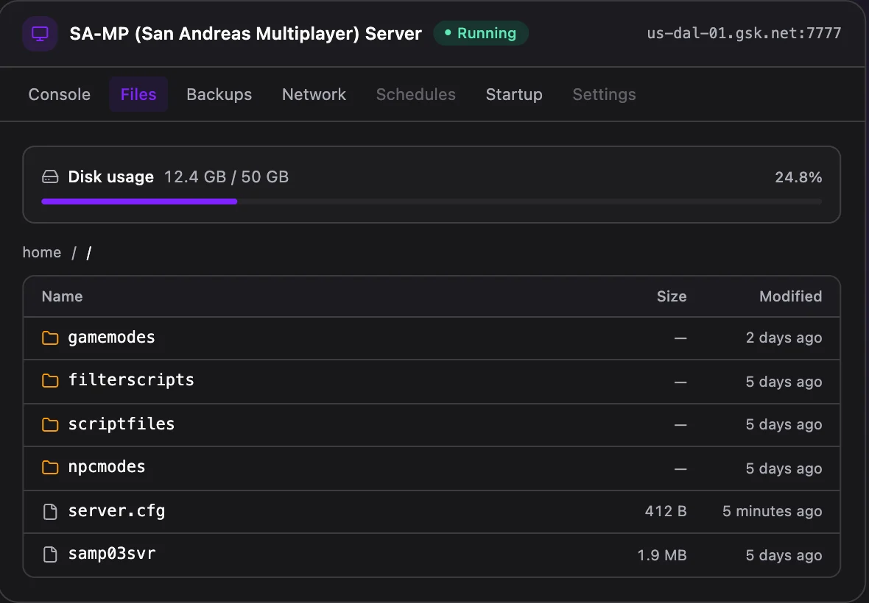The height and width of the screenshot is (603, 869).
Task: Click the 24.8% disk usage percentage
Action: [x=798, y=177]
